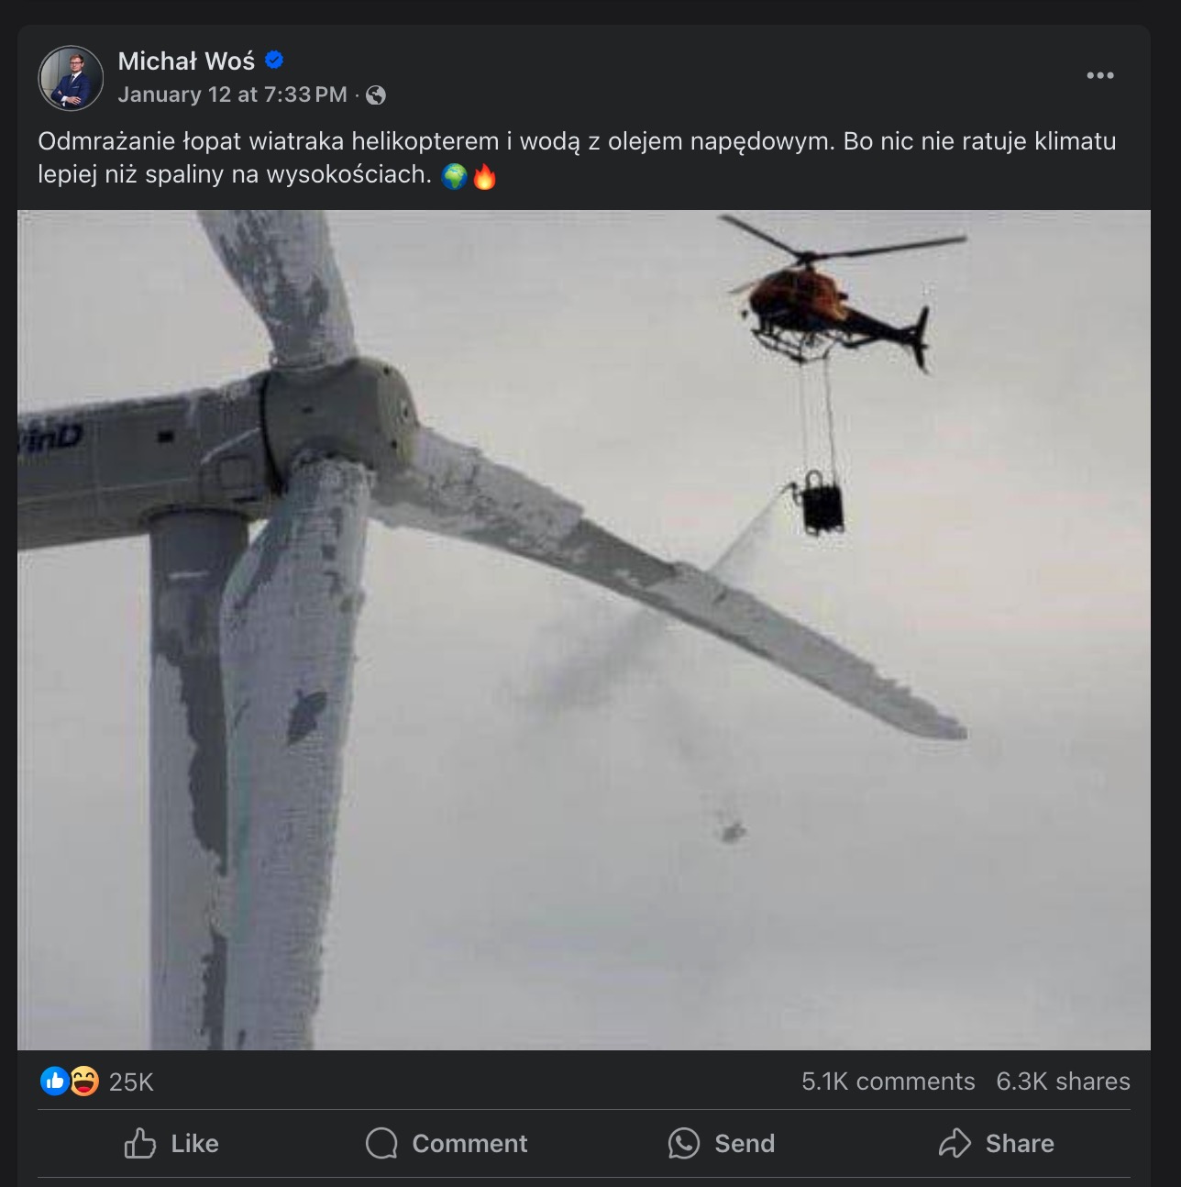The height and width of the screenshot is (1187, 1181).
Task: Click the WhatsApp icon beside Send
Action: (x=683, y=1144)
